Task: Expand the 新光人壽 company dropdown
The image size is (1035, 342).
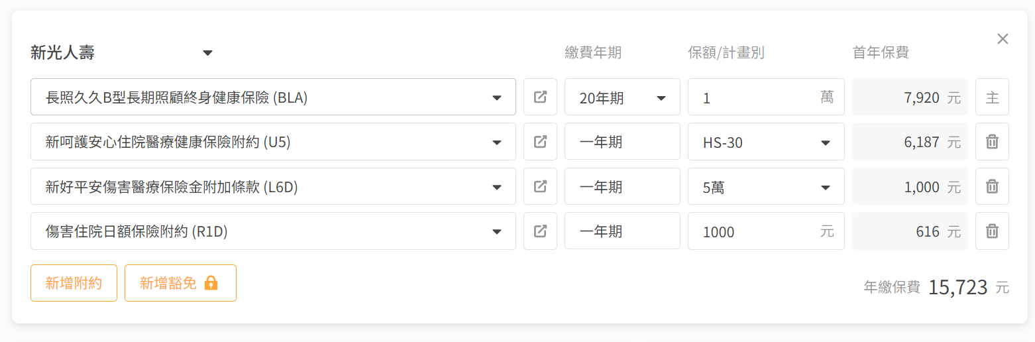Action: coord(207,53)
